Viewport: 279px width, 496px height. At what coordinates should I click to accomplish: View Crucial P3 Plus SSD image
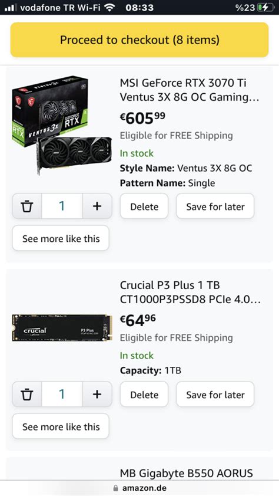62,327
